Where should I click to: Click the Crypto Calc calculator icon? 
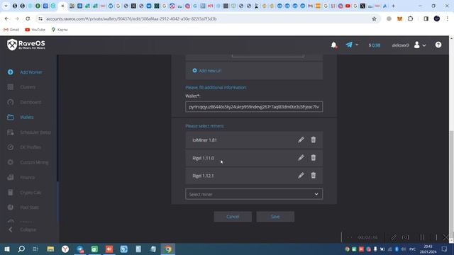[x=11, y=192]
